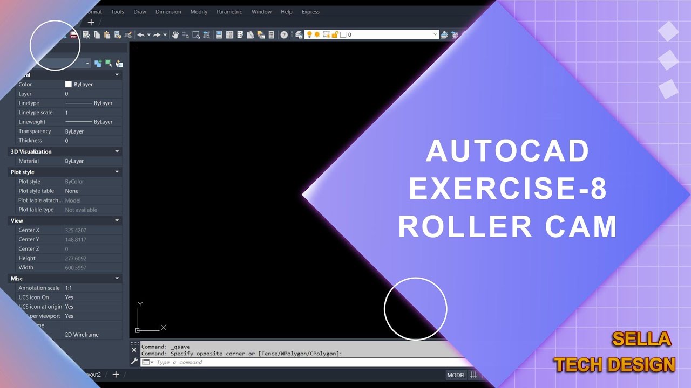The height and width of the screenshot is (388, 691).
Task: Select the Zoom Realtime tool
Action: click(185, 35)
